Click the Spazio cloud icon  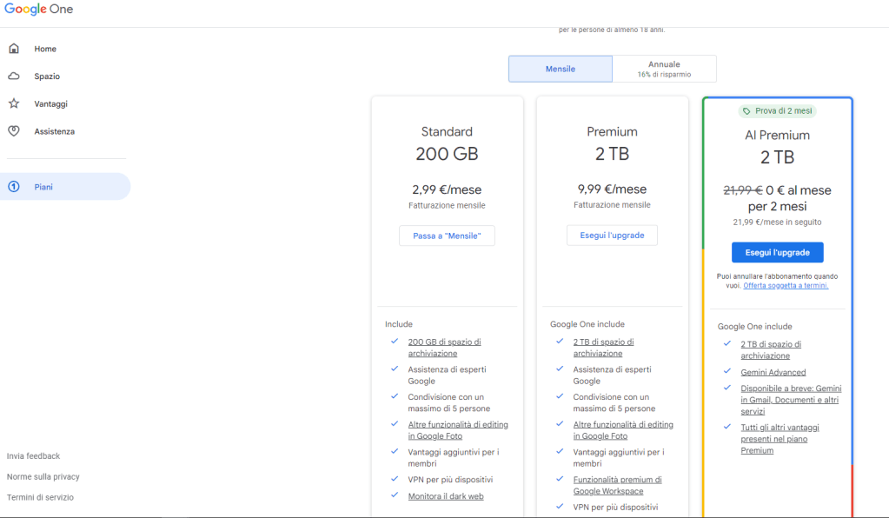point(14,76)
